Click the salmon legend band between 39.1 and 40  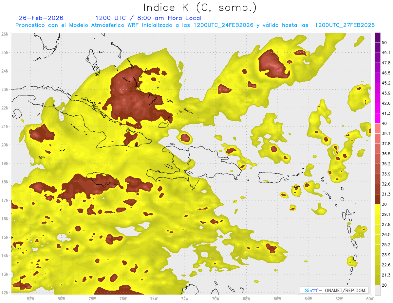378,128
